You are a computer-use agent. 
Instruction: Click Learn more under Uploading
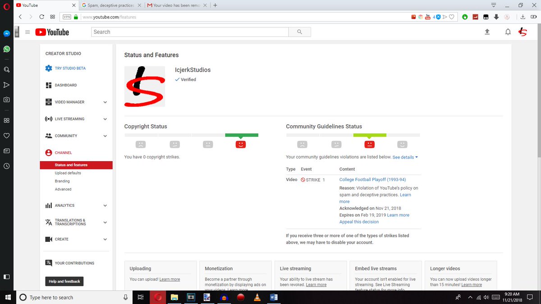tap(170, 279)
